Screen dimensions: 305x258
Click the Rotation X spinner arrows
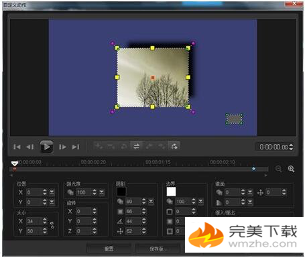(x=95, y=211)
